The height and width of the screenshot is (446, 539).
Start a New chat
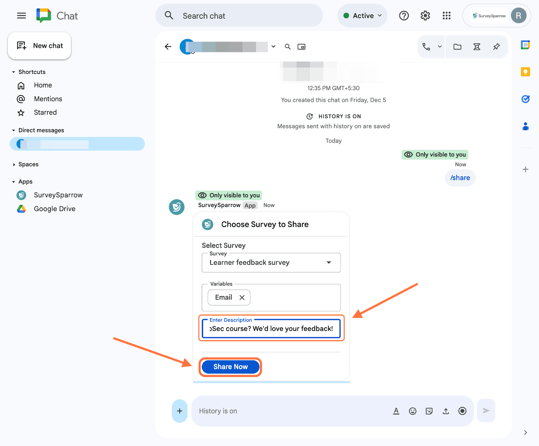(40, 46)
